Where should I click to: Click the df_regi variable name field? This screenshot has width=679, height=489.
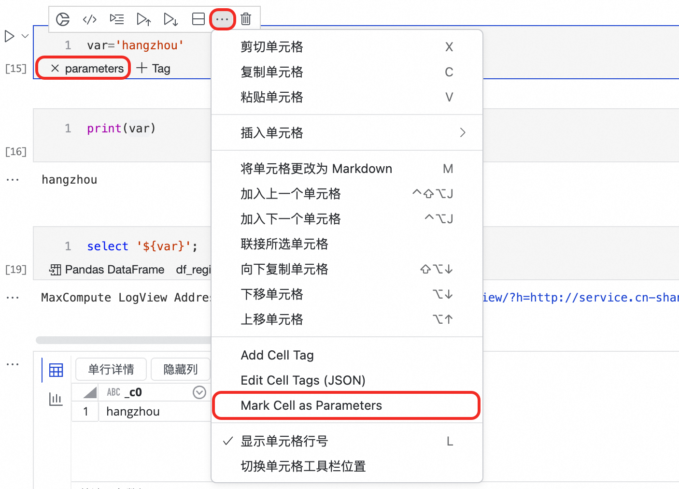click(193, 270)
